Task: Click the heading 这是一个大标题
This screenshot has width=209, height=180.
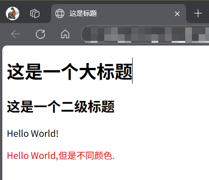Action: point(70,72)
